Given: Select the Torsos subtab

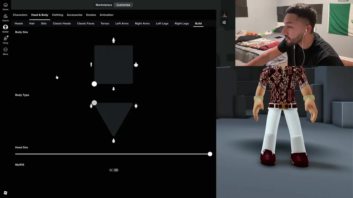Looking at the screenshot, I should tap(105, 23).
